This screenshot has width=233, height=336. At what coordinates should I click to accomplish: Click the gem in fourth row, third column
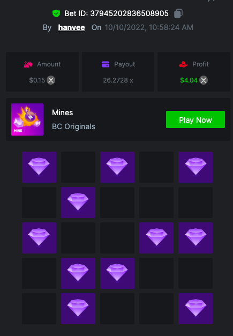pyautogui.click(x=117, y=273)
